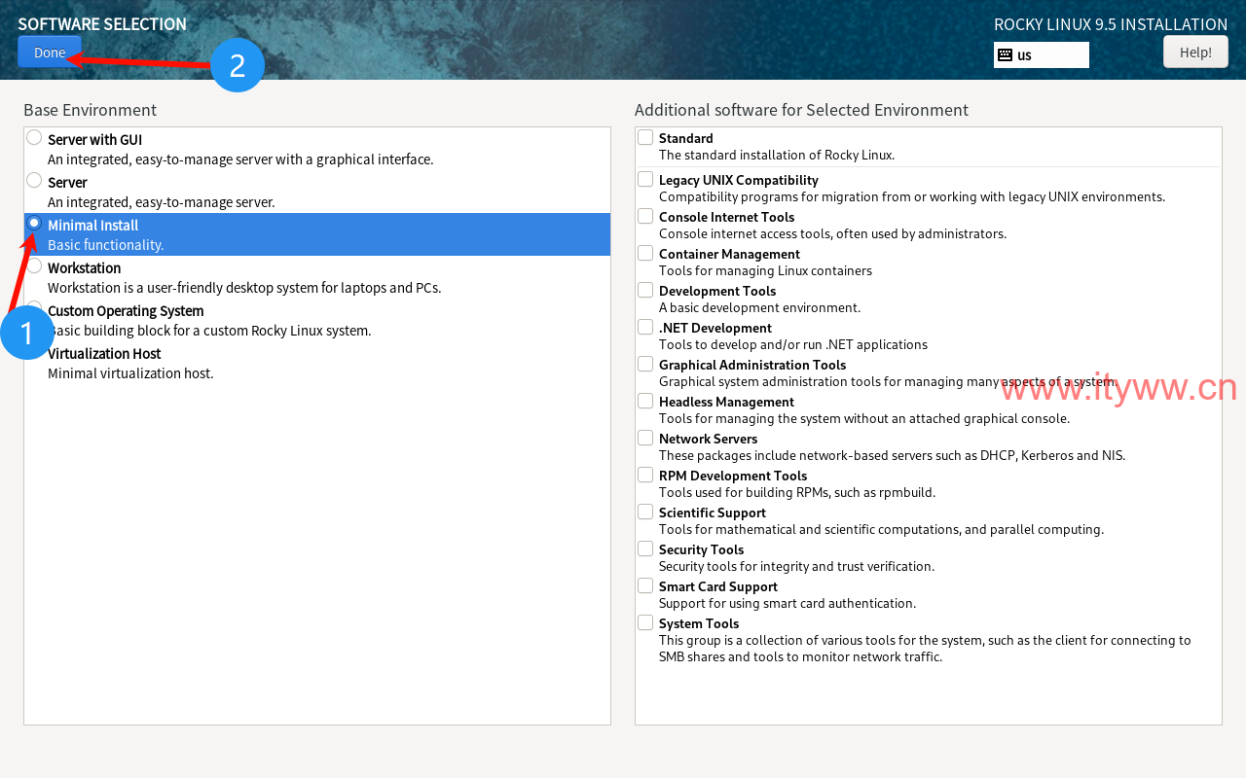Toggle the Scientific Support checkbox
The width and height of the screenshot is (1246, 778).
click(x=645, y=512)
